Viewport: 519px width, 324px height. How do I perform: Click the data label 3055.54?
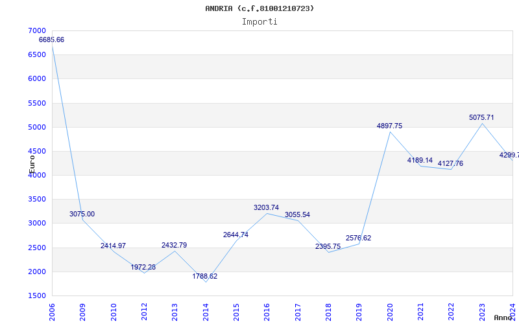[x=297, y=214]
